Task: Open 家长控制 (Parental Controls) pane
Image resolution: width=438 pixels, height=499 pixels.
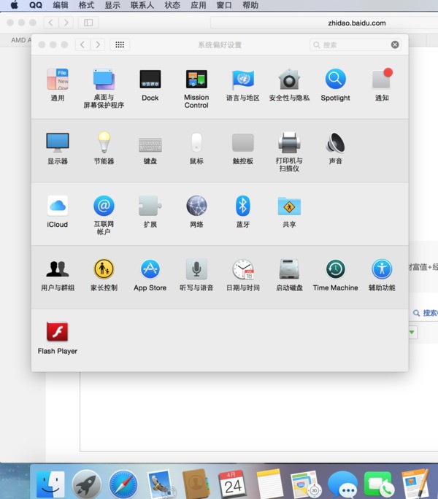Action: 104,274
